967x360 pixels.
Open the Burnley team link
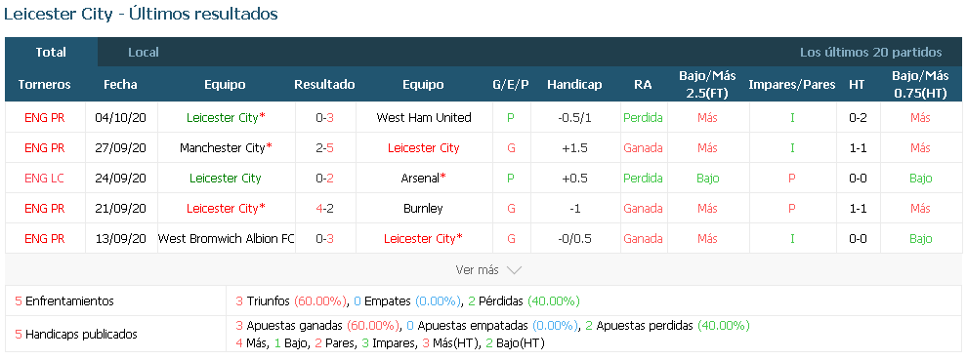(424, 209)
